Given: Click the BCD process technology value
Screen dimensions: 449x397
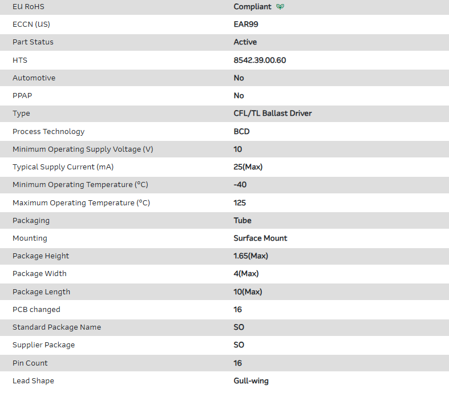Looking at the screenshot, I should (x=242, y=131).
